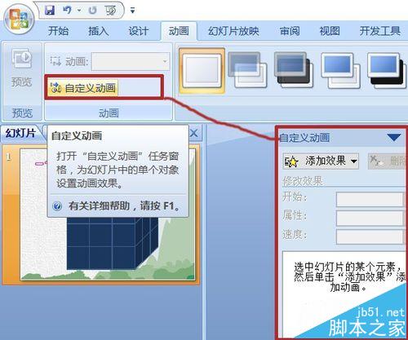Click the 删除 effect button
The image size is (408, 340).
(388, 161)
